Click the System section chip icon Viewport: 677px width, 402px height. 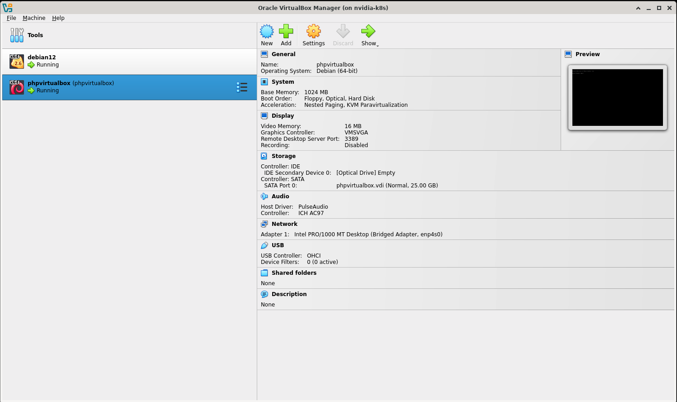pos(264,82)
